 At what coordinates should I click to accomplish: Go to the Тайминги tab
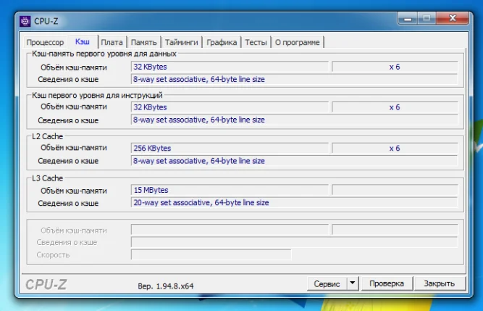181,42
